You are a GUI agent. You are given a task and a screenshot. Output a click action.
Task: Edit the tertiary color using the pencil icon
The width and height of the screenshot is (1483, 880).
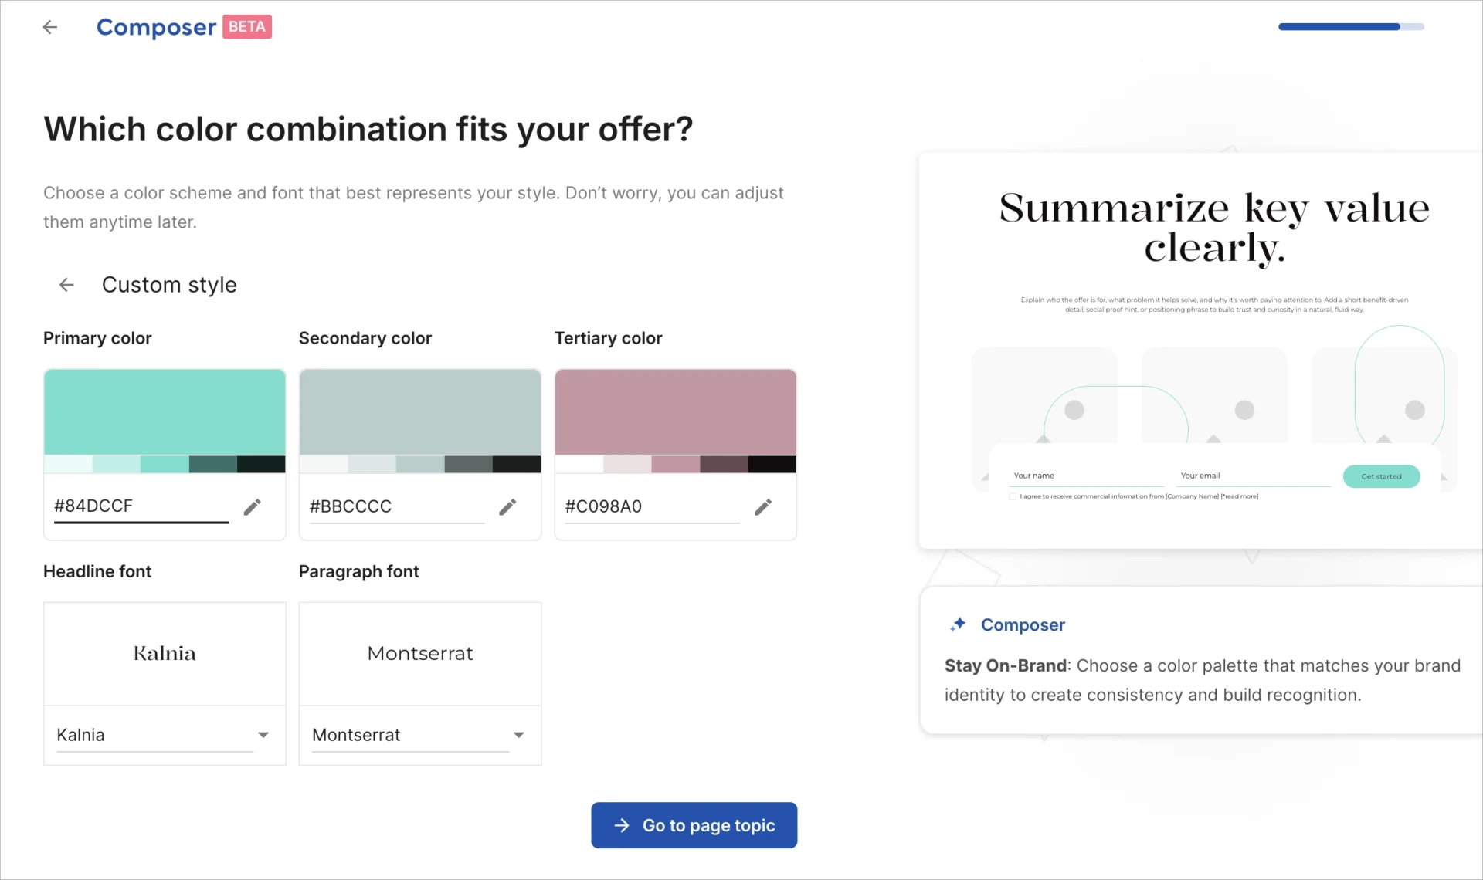pos(763,506)
